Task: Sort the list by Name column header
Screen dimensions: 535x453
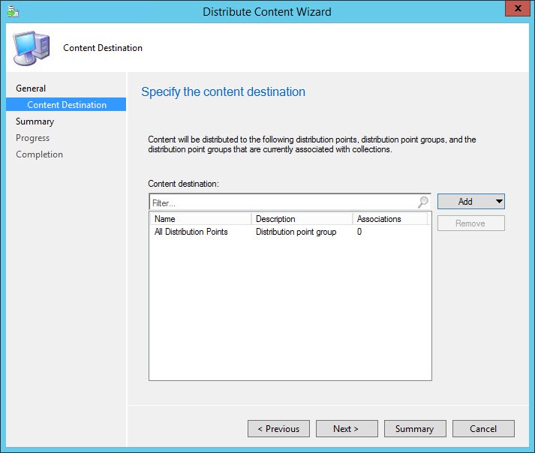Action: tap(200, 219)
